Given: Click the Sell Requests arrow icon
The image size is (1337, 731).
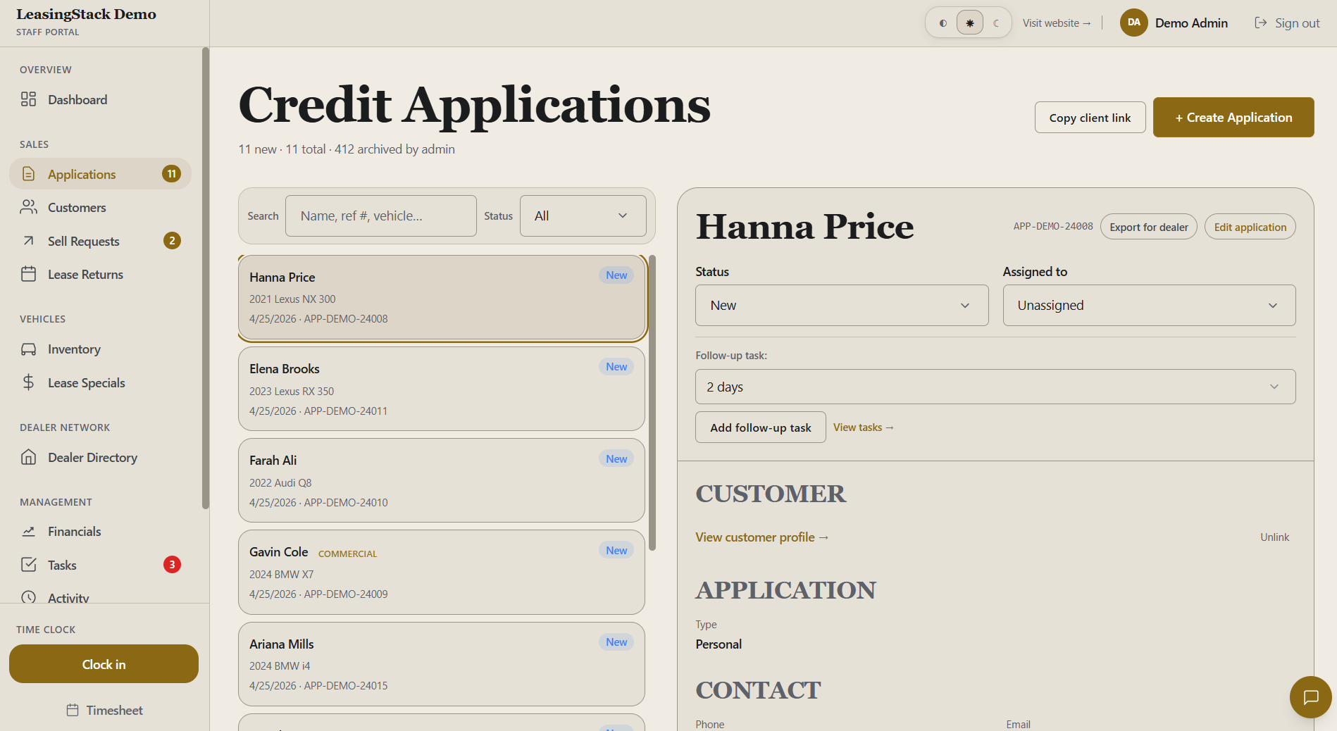Looking at the screenshot, I should 28,241.
